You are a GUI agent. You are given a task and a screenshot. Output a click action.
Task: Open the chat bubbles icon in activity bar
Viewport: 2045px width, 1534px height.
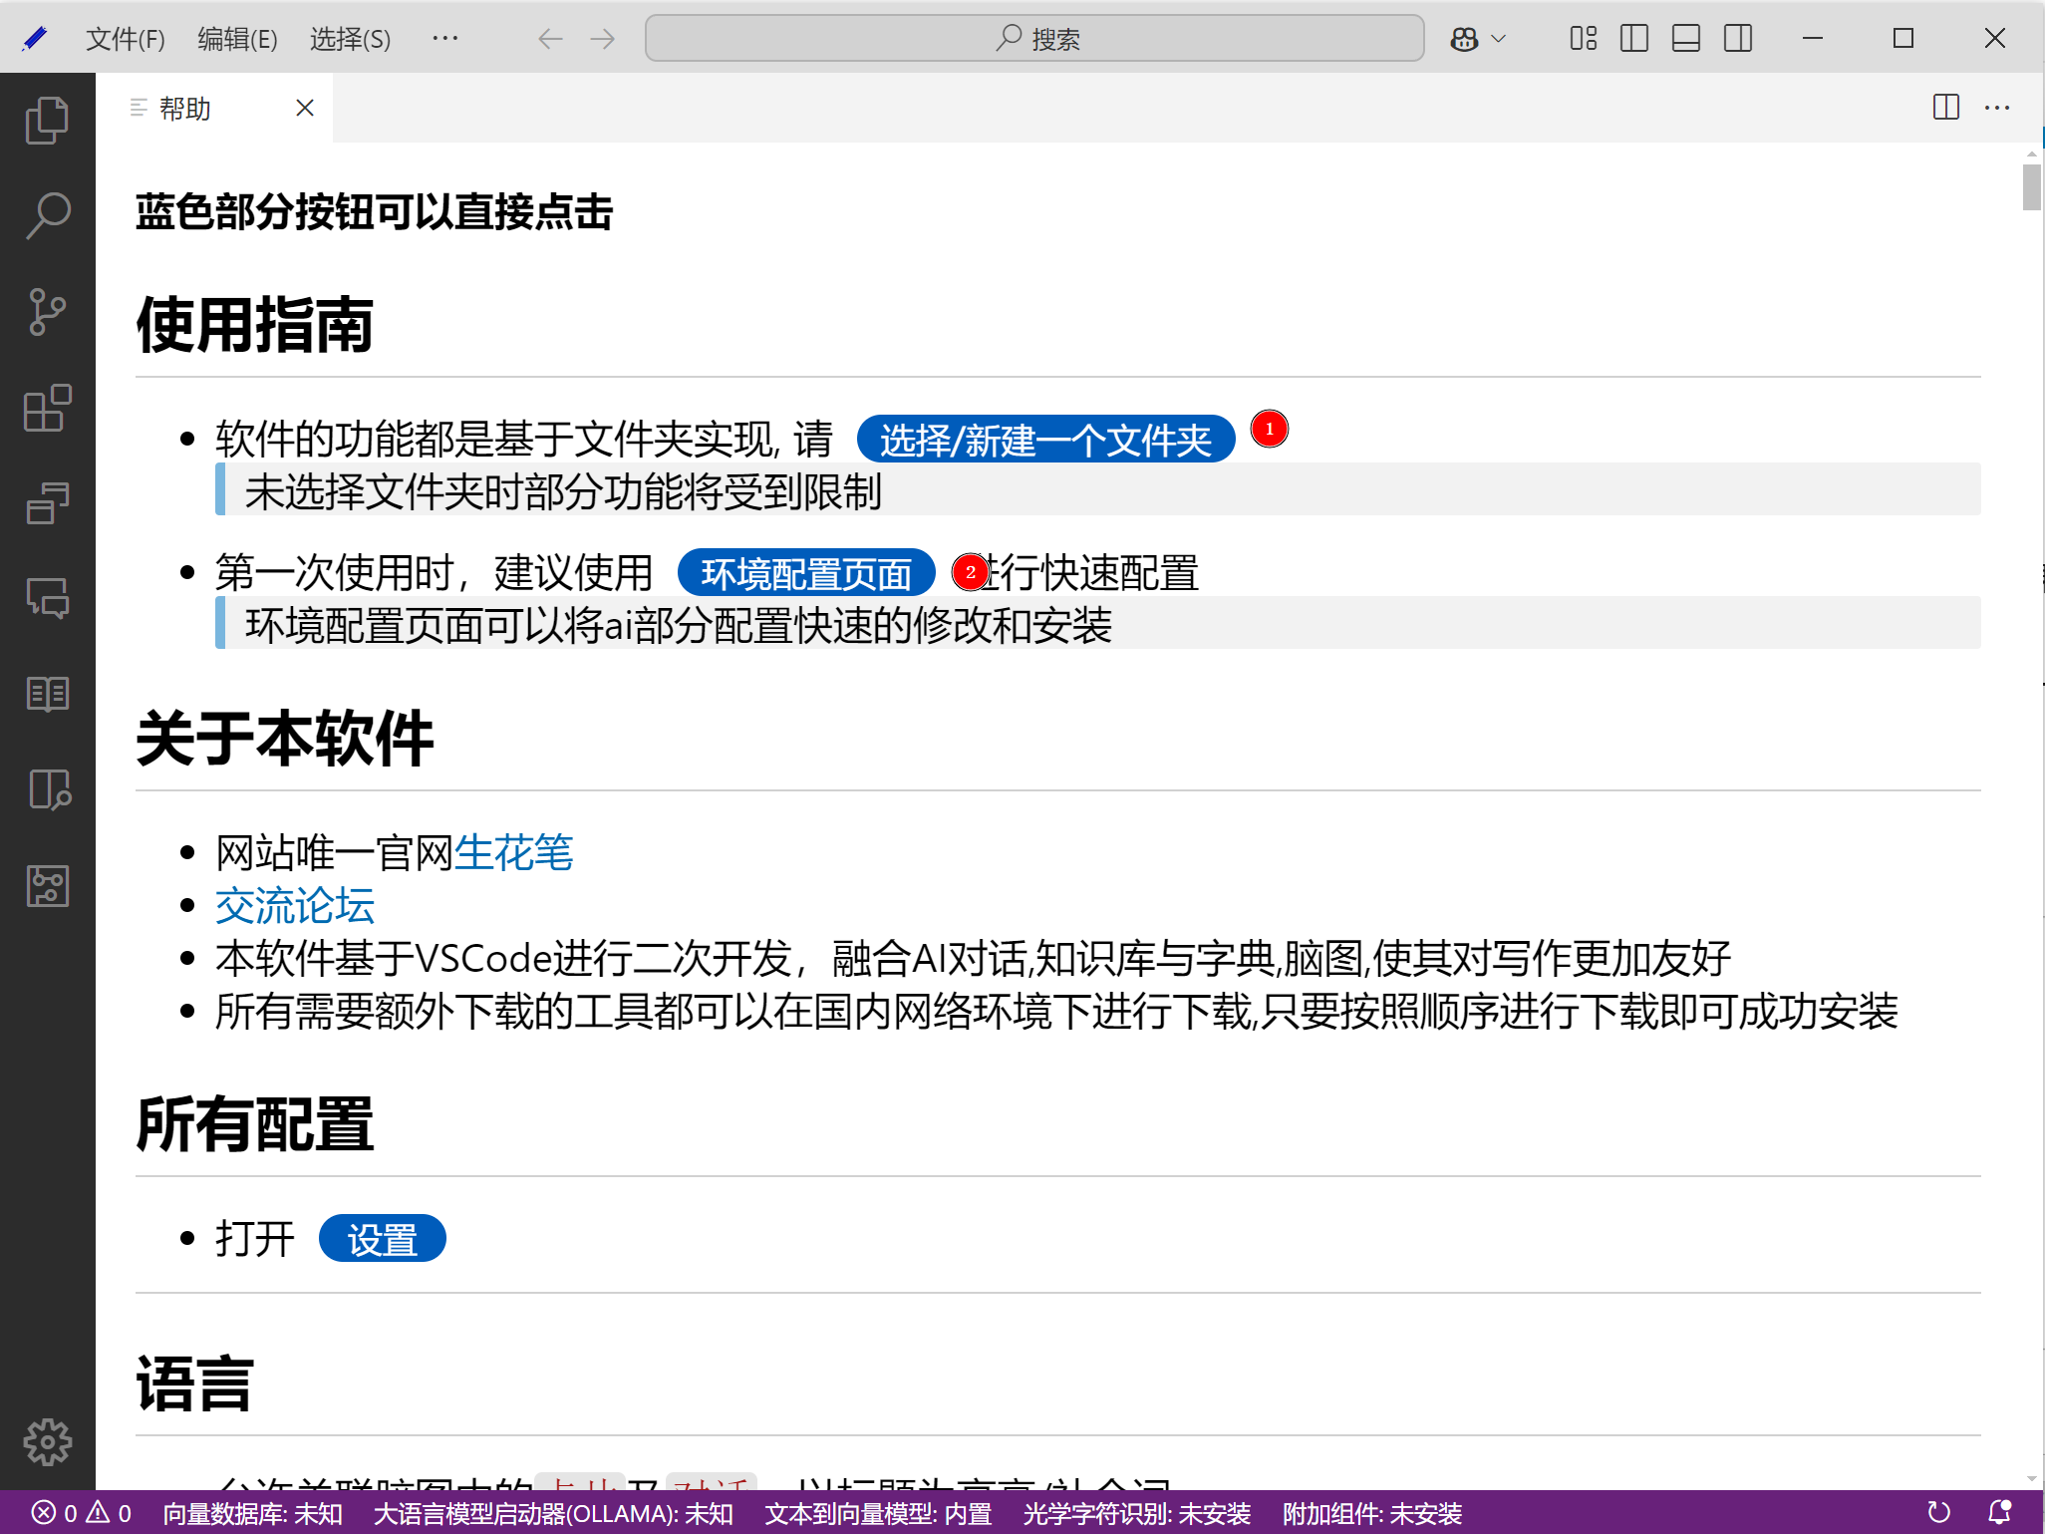point(47,599)
